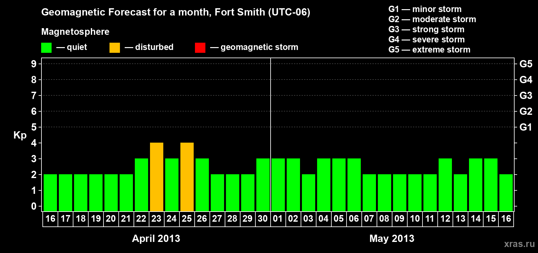Click the last date cell '16' in May
Image resolution: width=538 pixels, height=253 pixels.
coord(506,219)
